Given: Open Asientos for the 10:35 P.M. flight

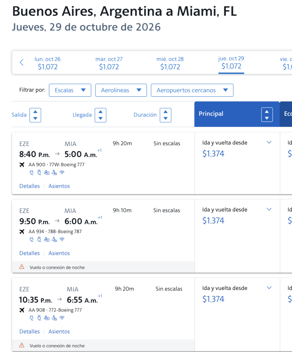Looking at the screenshot, I should pyautogui.click(x=59, y=331).
